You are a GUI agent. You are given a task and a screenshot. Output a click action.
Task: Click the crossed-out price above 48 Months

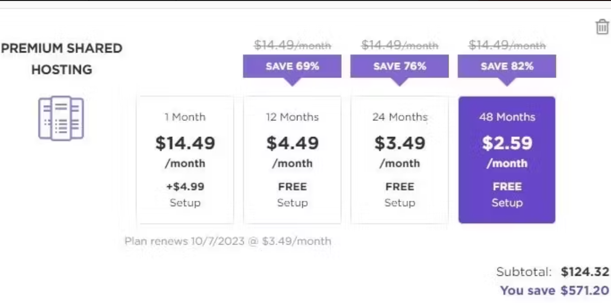507,45
